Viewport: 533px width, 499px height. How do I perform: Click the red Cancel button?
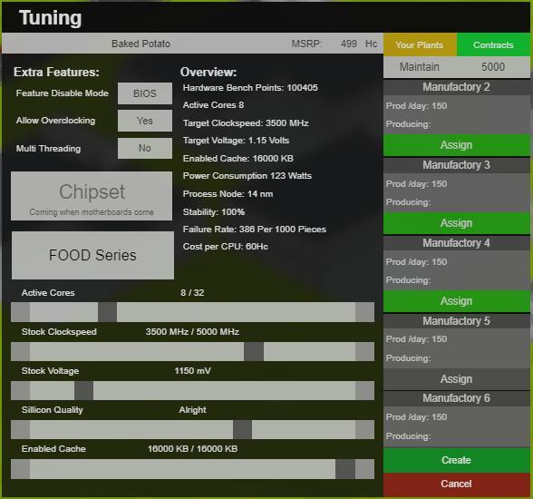(457, 484)
